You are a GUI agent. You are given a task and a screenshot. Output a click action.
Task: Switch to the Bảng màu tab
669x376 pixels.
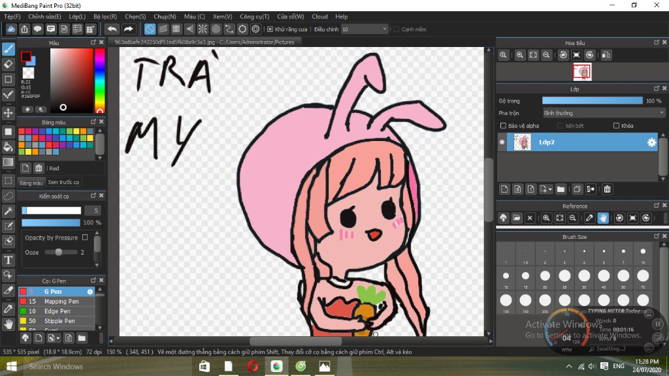(31, 183)
